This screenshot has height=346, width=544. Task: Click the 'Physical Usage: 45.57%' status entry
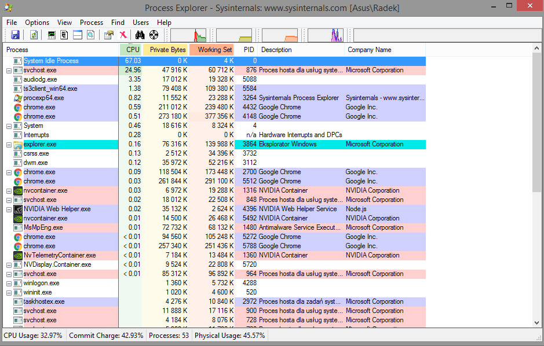229,336
